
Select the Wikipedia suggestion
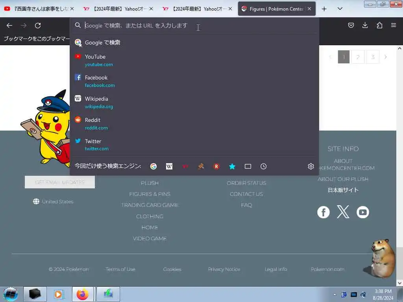point(194,103)
